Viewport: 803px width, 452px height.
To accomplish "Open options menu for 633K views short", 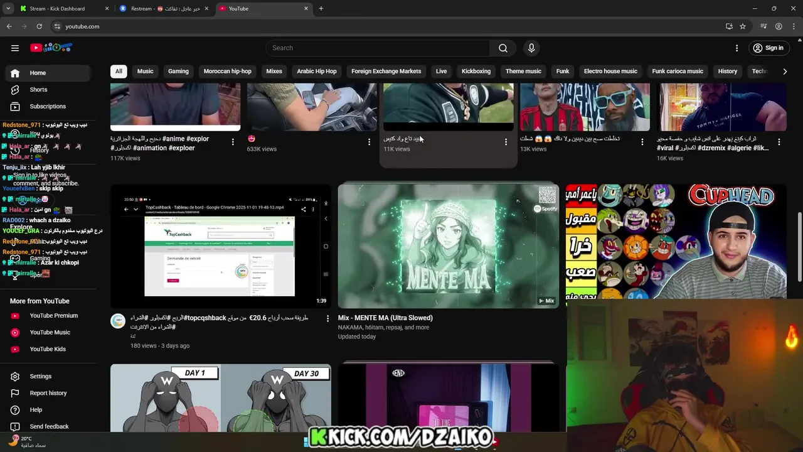I will [369, 142].
